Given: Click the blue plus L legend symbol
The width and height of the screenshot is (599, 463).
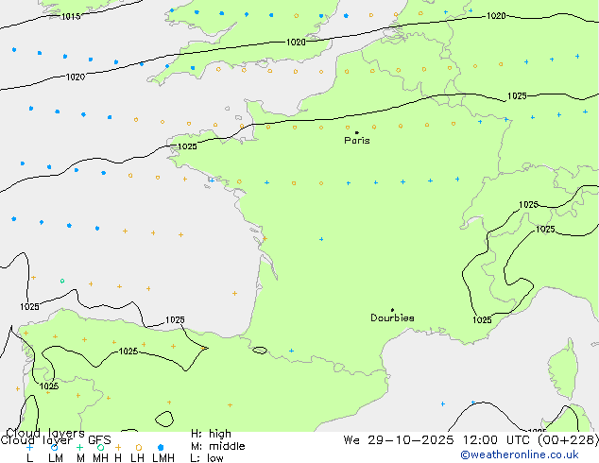Looking at the screenshot, I should tap(29, 447).
